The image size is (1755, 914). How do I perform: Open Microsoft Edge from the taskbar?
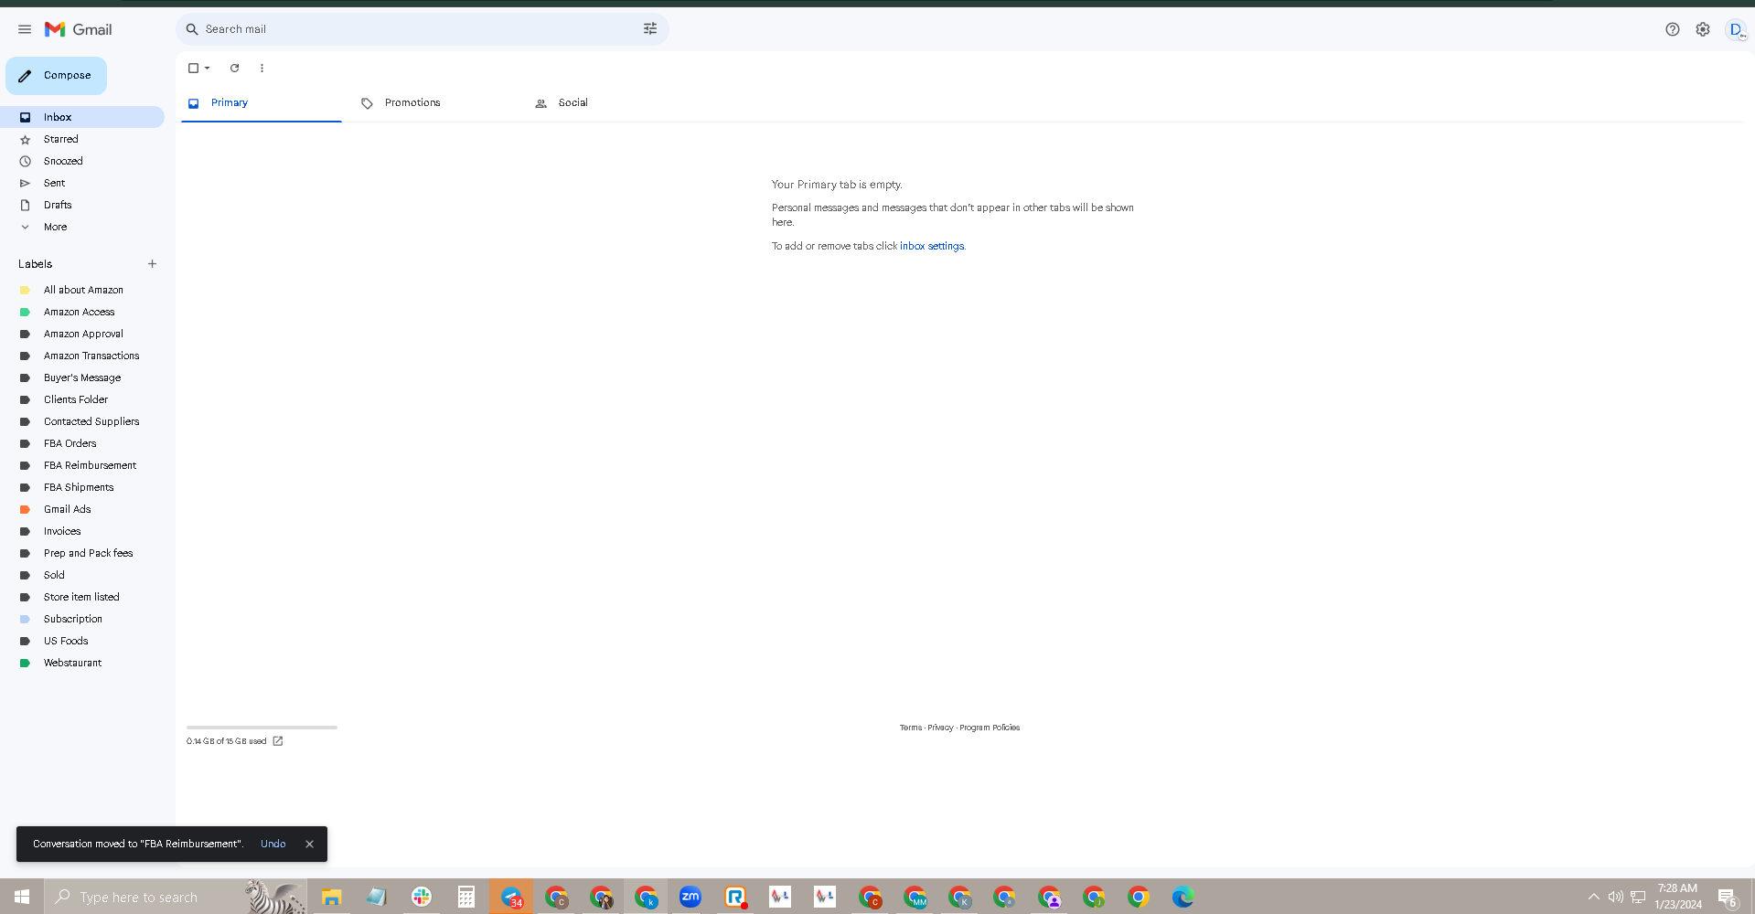1182,897
